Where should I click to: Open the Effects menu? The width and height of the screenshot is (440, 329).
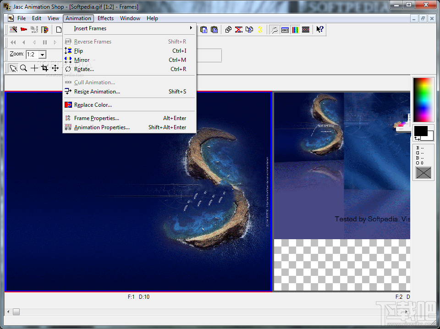pos(105,18)
